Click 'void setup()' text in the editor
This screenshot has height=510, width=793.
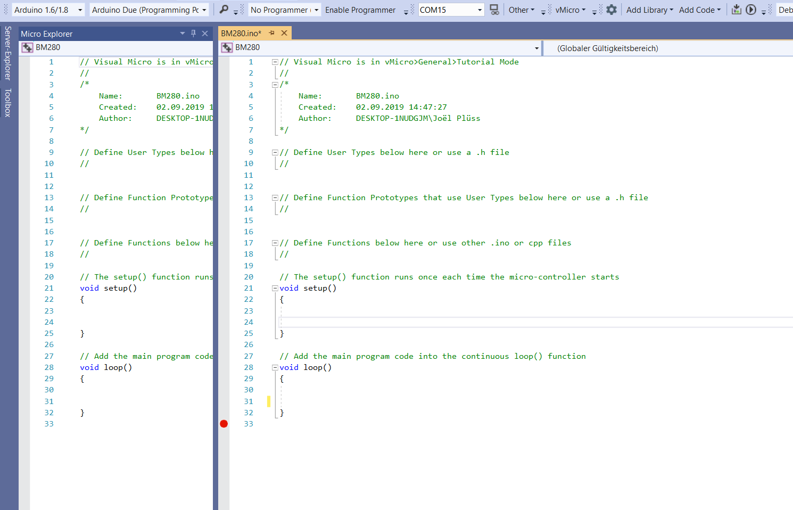point(308,288)
